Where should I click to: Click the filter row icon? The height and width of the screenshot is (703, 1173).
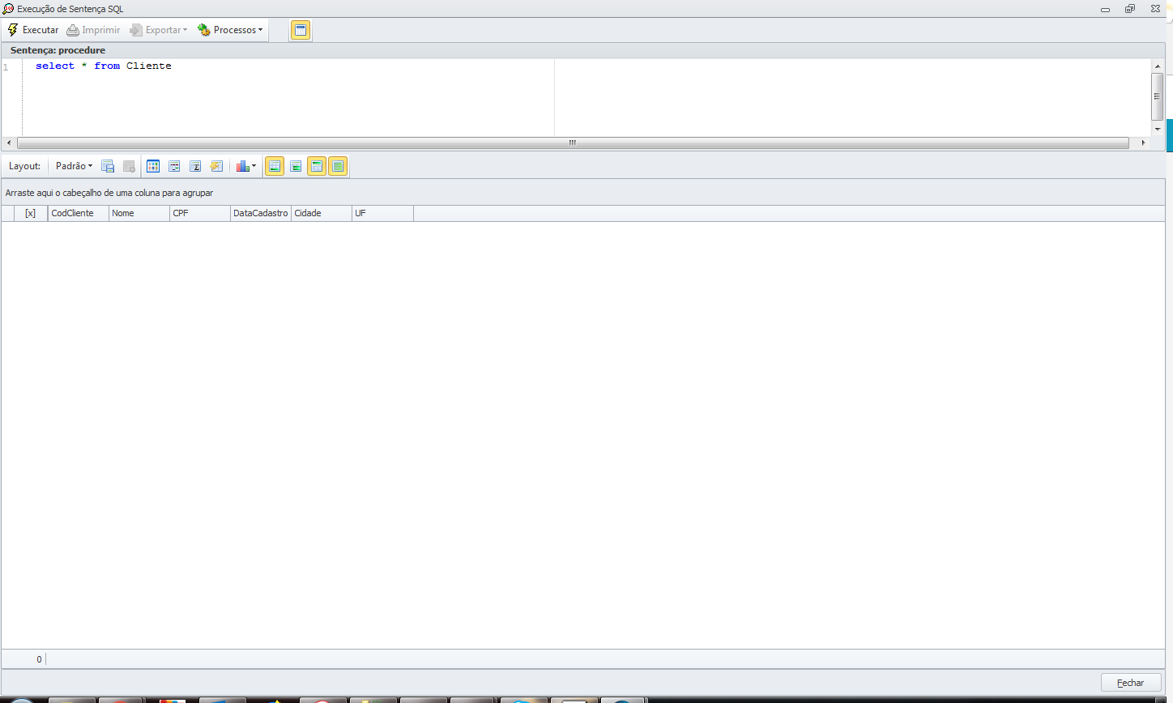pos(174,166)
